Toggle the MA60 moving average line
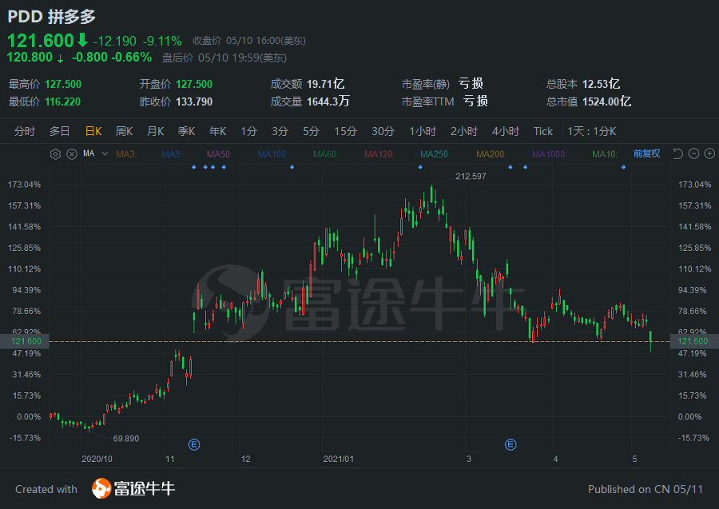 click(x=326, y=154)
